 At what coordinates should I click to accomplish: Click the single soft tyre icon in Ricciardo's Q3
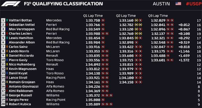(168, 56)
